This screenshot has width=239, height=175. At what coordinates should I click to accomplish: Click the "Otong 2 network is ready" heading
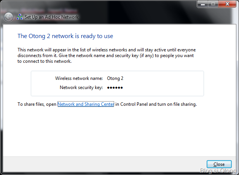pyautogui.click(x=65, y=36)
